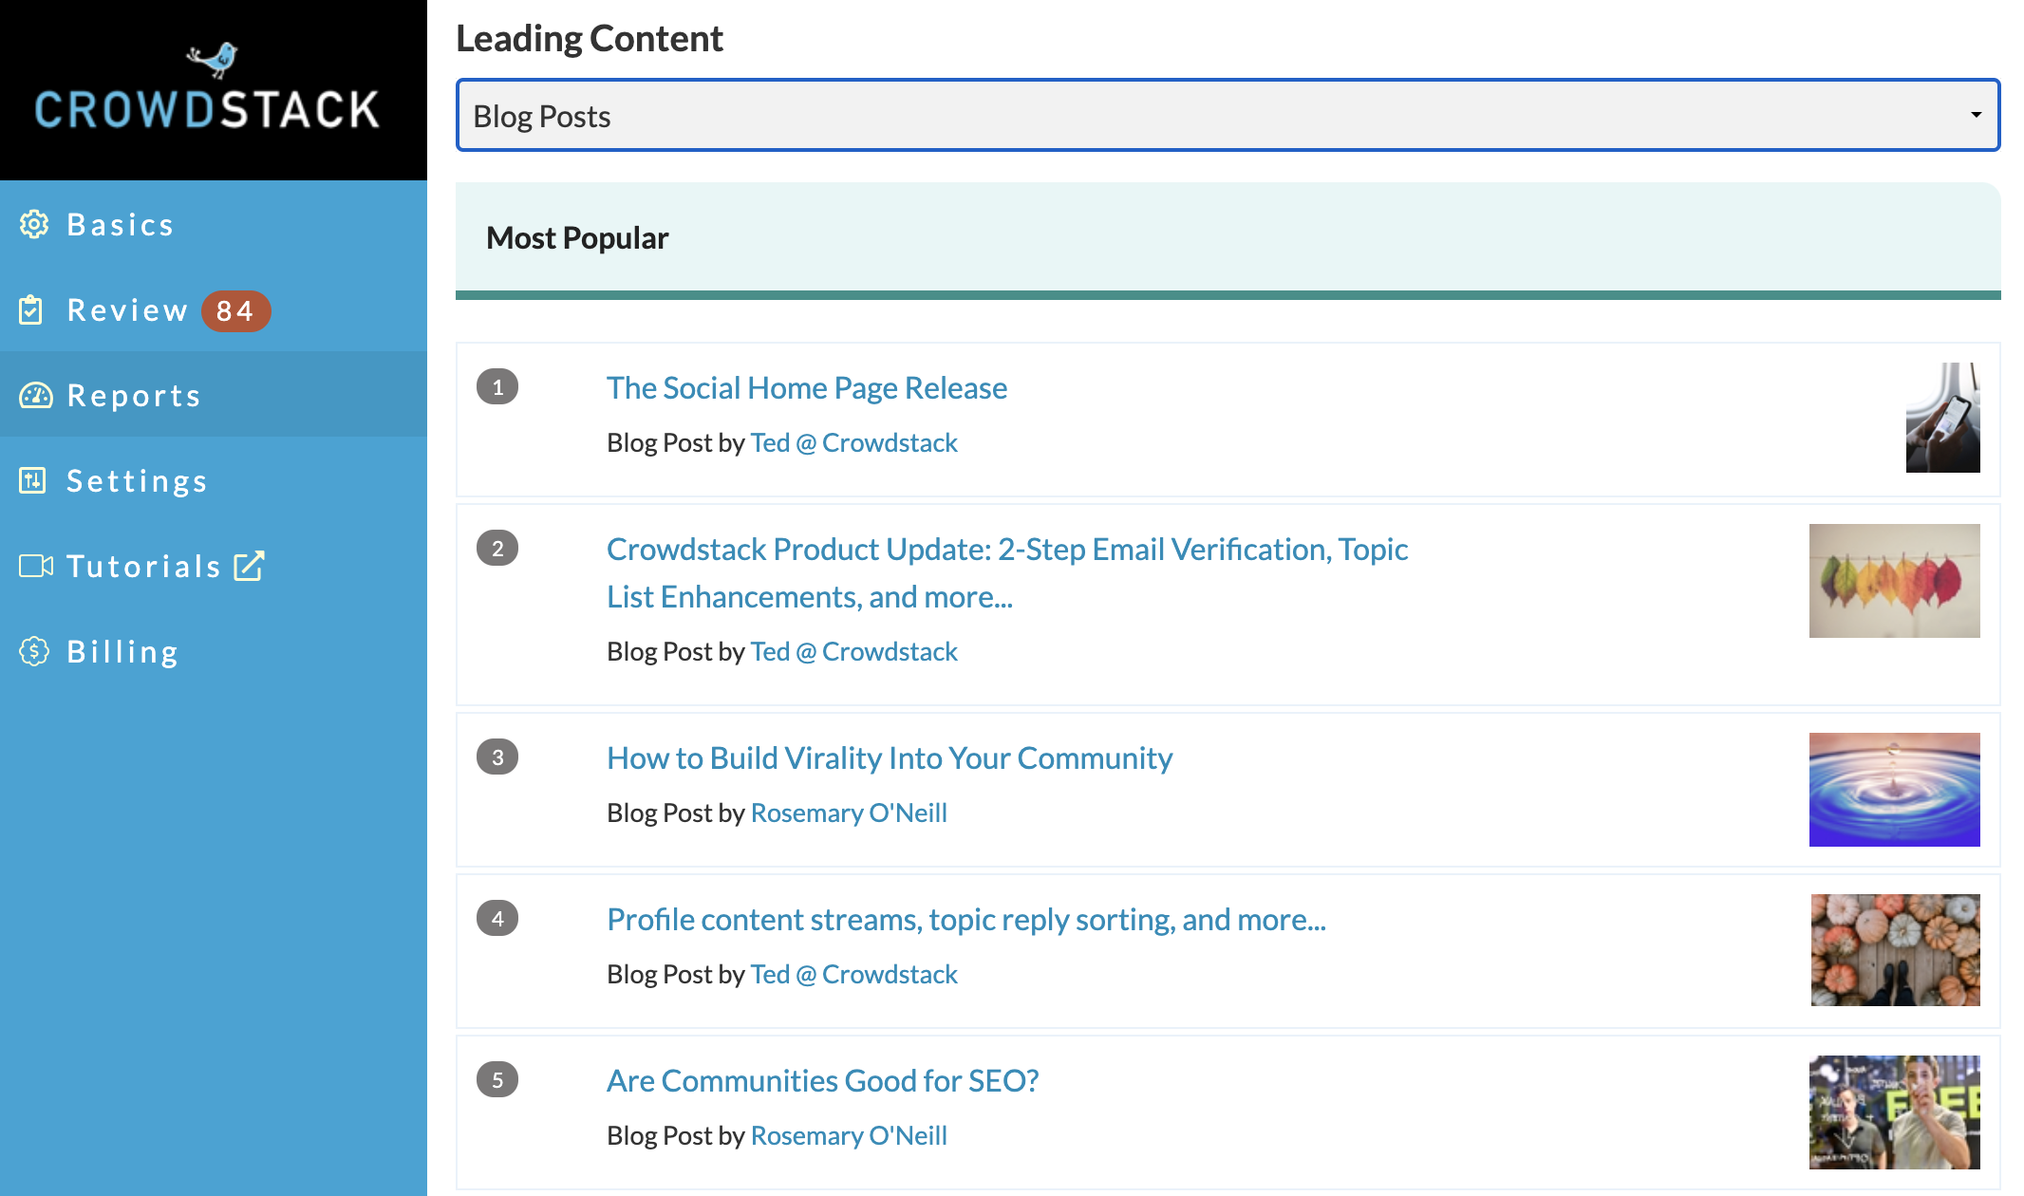Open The Social Home Page Release post
The width and height of the screenshot is (2024, 1196).
(807, 387)
